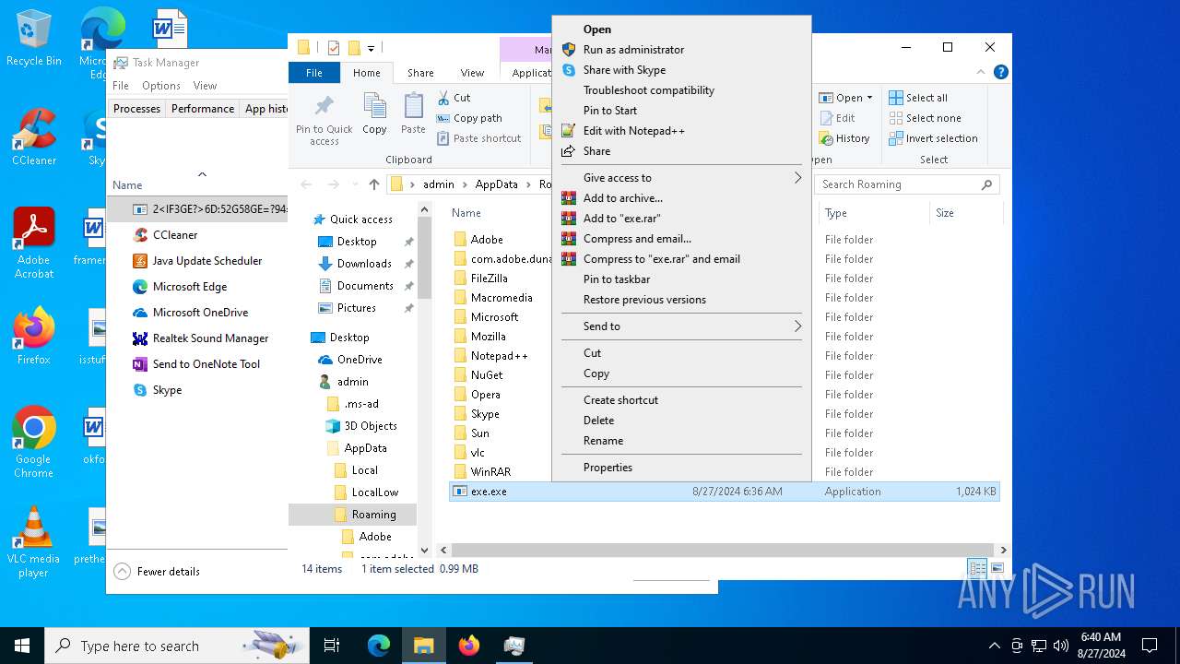Switch to the View ribbon tab

472,73
